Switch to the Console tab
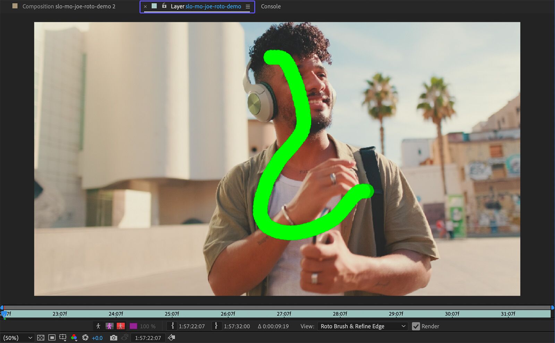The height and width of the screenshot is (343, 555). tap(271, 6)
